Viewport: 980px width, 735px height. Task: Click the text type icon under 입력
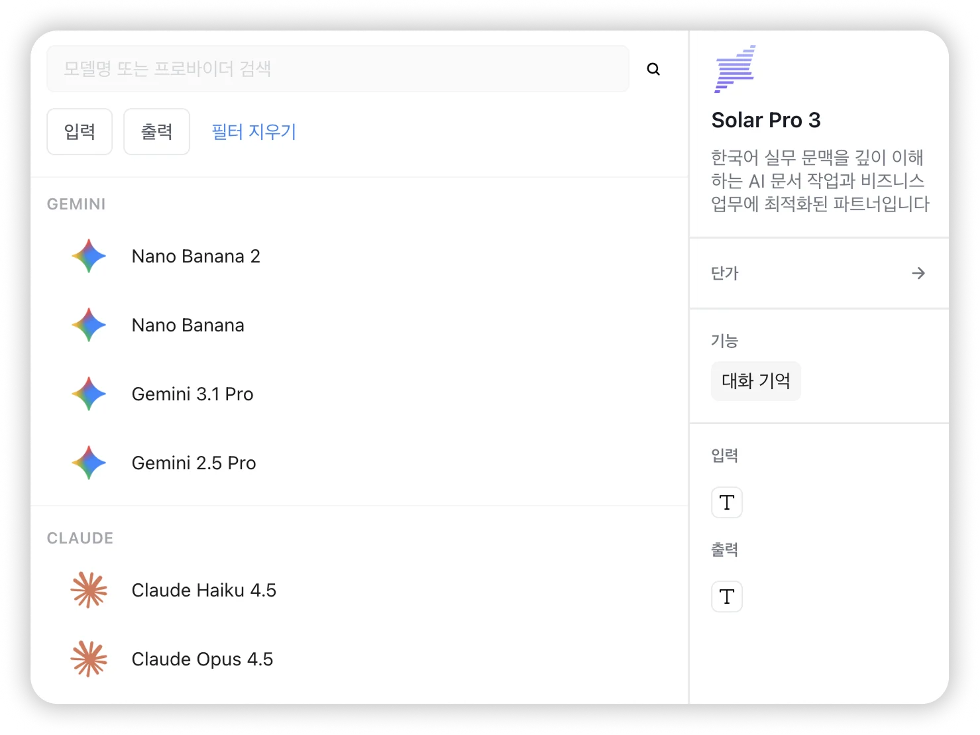[727, 502]
